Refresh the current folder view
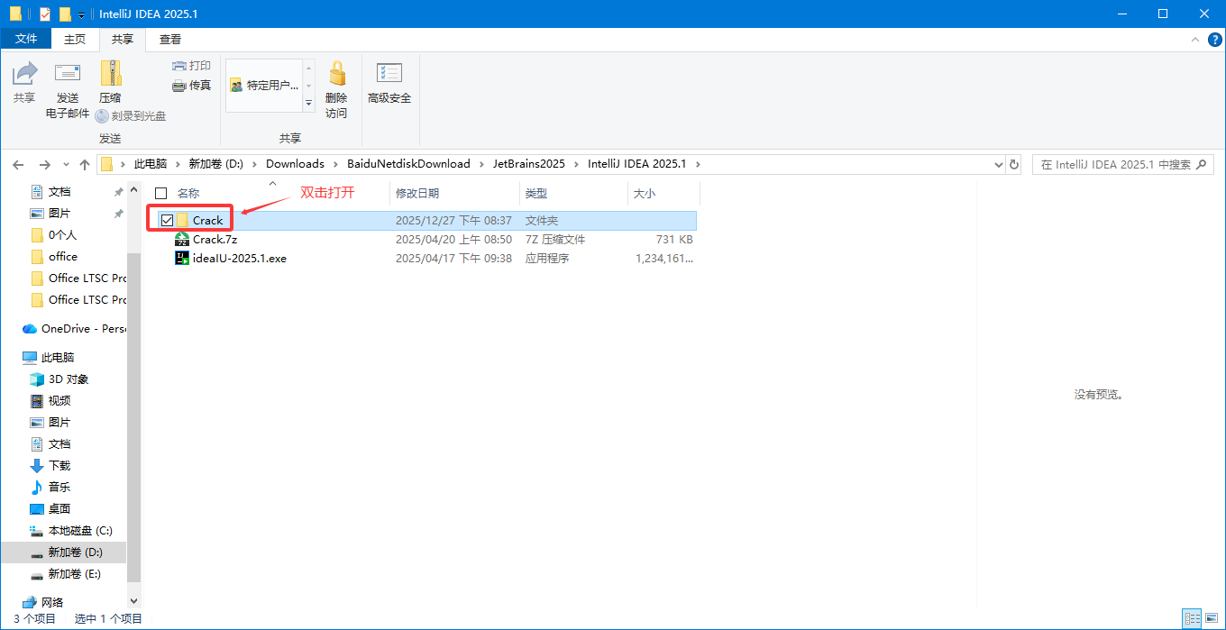Screen dimensions: 1226x630 click(x=1014, y=165)
